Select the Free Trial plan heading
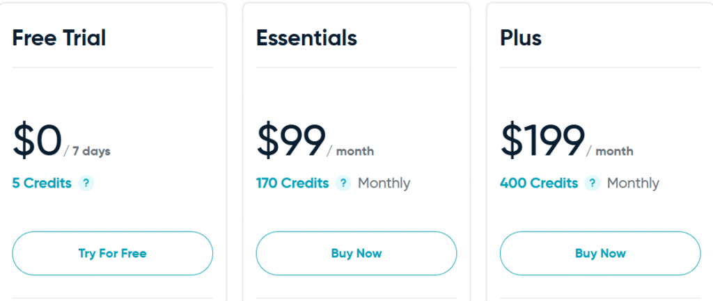This screenshot has height=301, width=713. (x=59, y=38)
